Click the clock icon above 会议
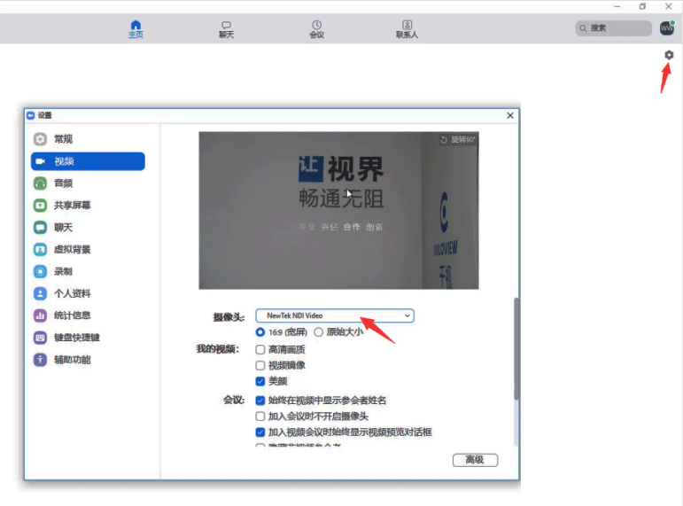Viewport: 683px width, 506px height. click(316, 25)
